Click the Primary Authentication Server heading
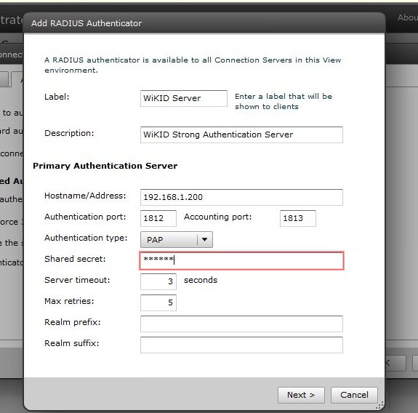Image resolution: width=418 pixels, height=413 pixels. coord(105,166)
